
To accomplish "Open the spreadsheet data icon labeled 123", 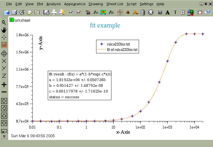I will pos(88,13).
